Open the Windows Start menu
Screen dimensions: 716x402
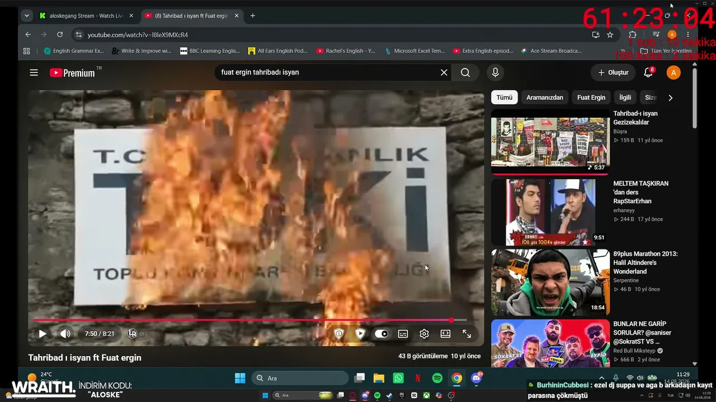click(x=240, y=379)
